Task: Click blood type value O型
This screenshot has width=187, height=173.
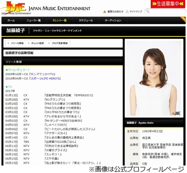Action: (x=145, y=164)
